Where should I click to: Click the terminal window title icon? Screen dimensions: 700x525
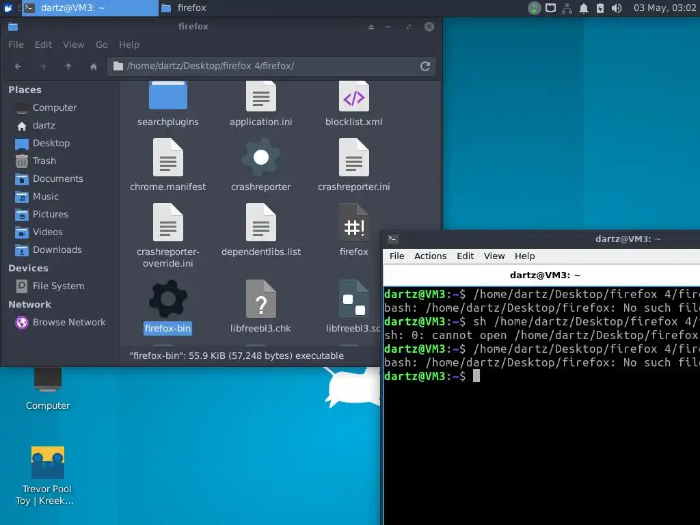tap(393, 239)
